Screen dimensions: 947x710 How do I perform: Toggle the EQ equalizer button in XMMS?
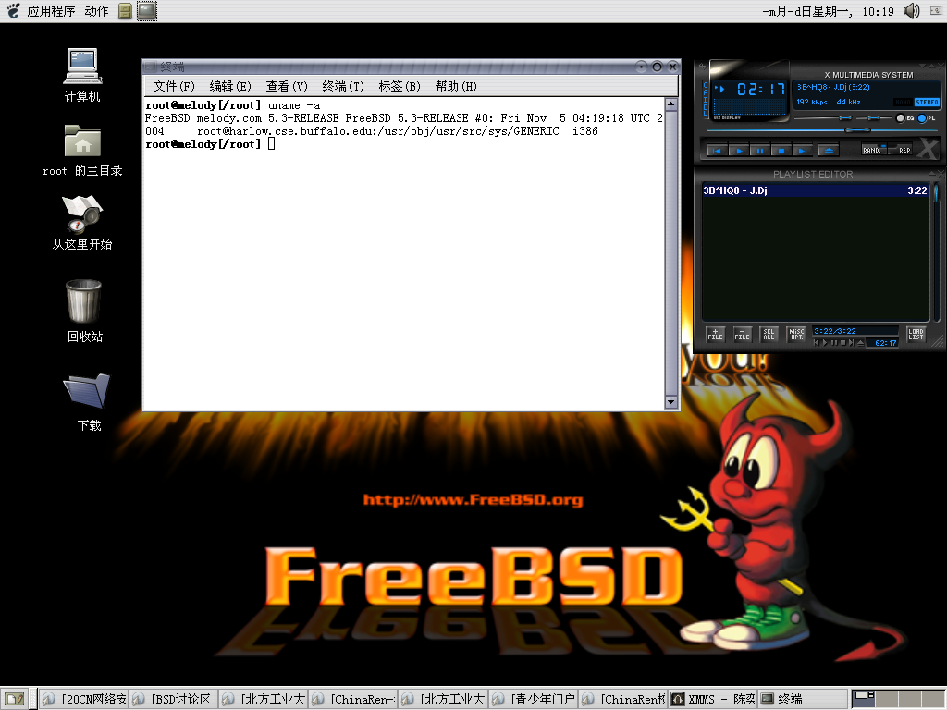904,118
